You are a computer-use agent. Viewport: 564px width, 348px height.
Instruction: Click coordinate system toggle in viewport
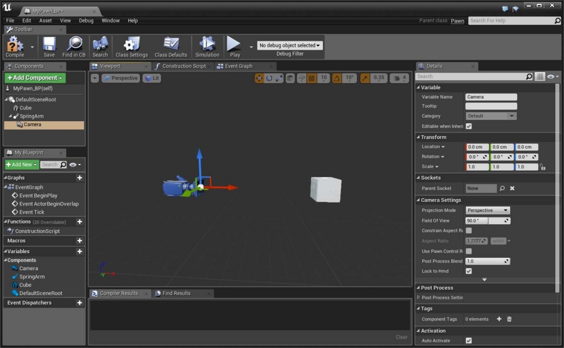(290, 78)
